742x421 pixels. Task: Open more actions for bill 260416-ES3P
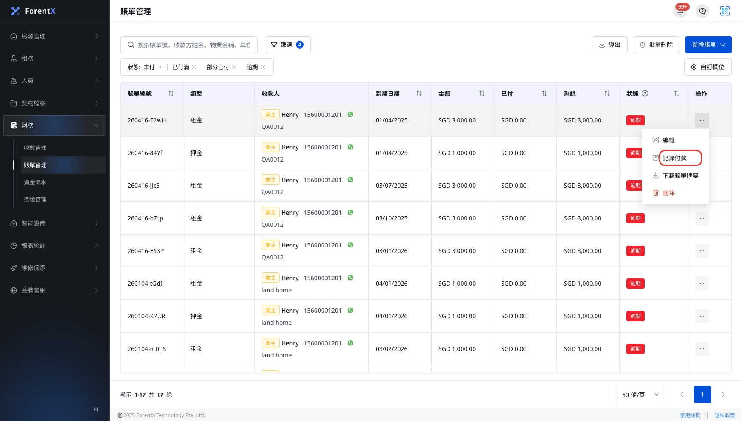(x=702, y=251)
